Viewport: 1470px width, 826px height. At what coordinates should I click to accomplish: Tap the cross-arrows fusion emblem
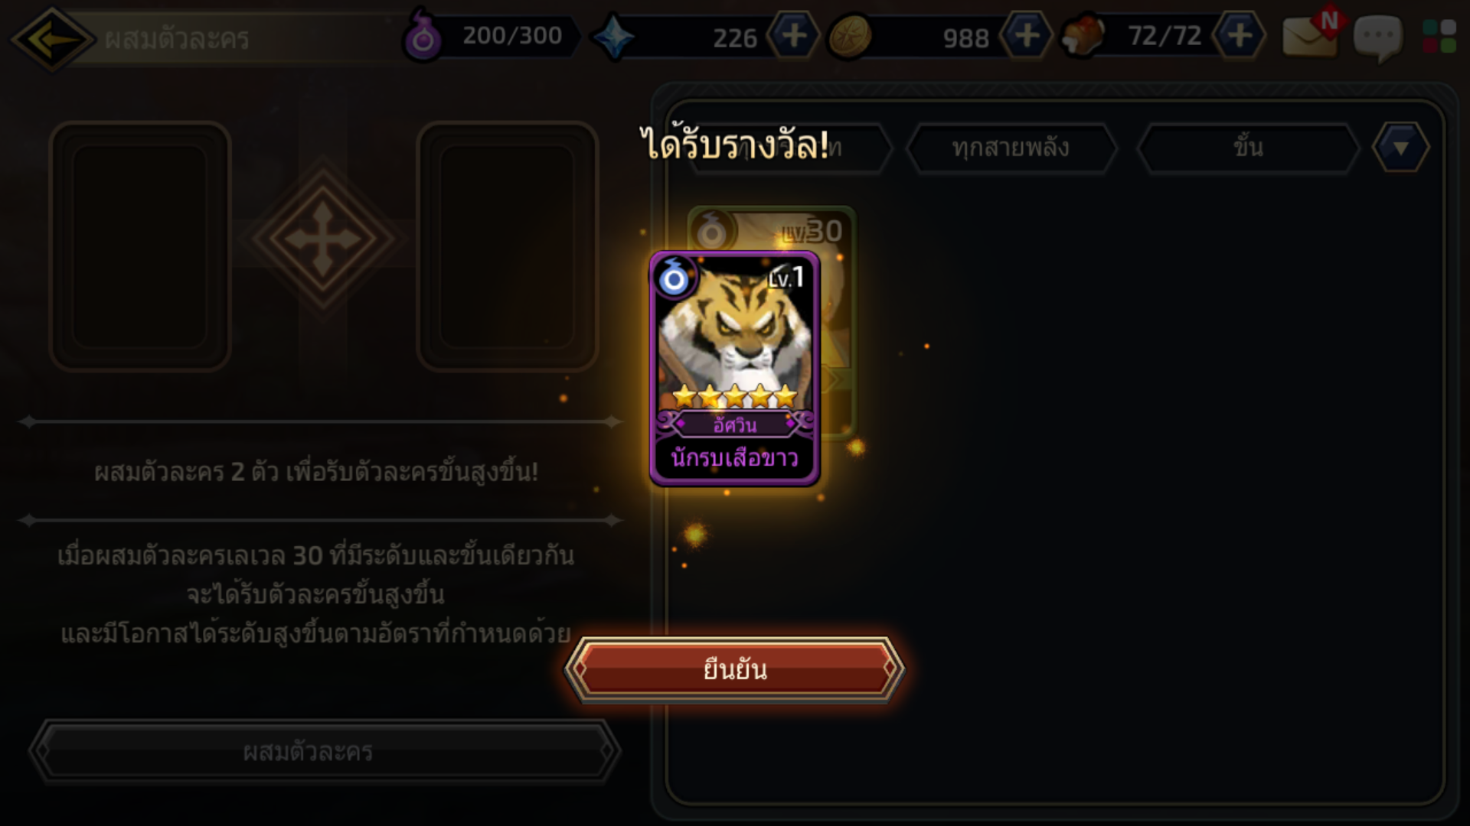(x=323, y=238)
